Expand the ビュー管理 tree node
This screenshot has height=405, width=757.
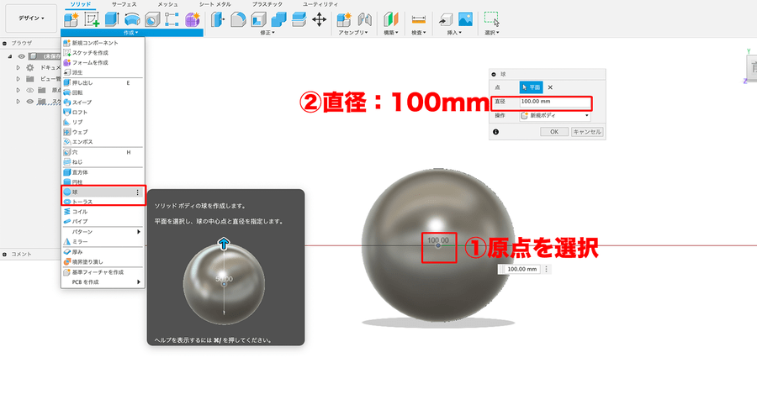tap(18, 79)
